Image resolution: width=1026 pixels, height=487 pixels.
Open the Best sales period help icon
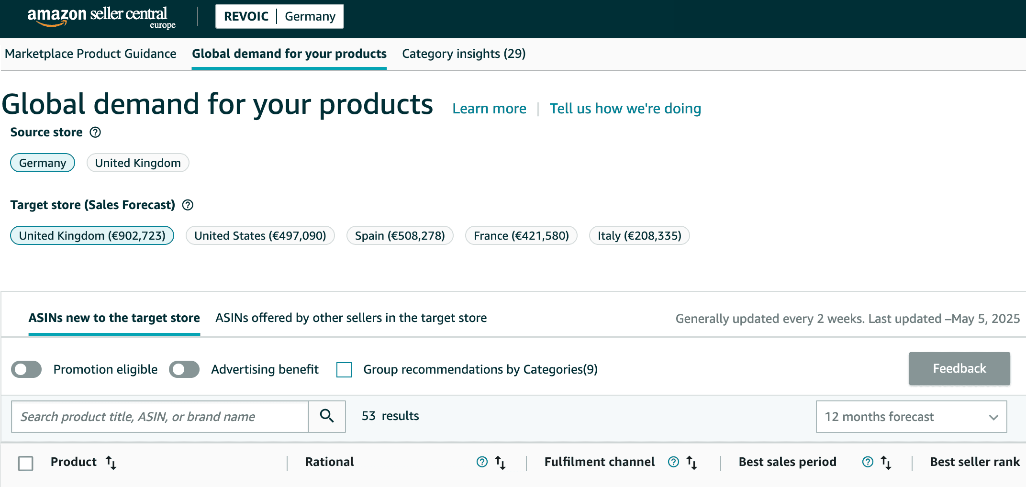click(868, 462)
